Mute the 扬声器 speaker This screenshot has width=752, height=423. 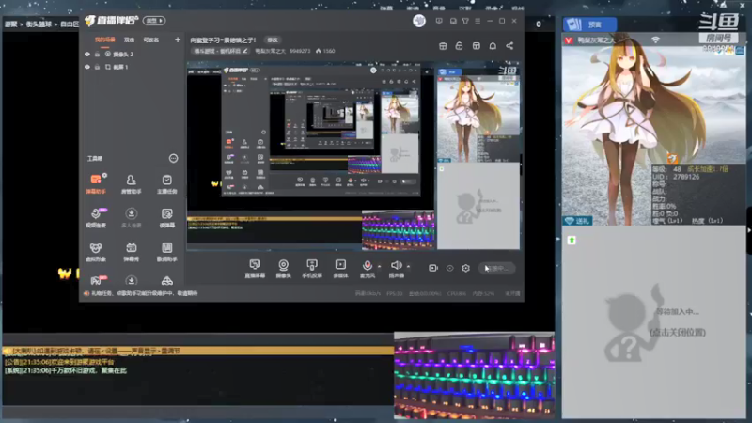click(396, 269)
